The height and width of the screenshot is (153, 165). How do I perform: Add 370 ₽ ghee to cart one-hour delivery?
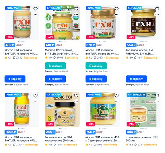(96, 66)
